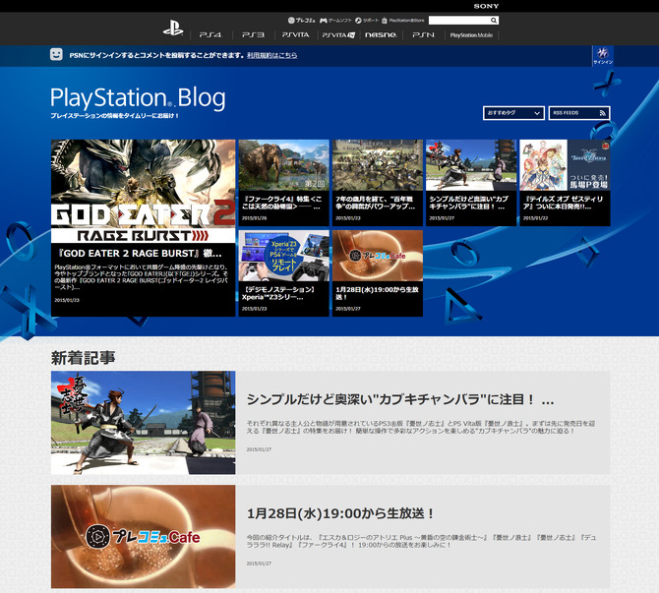This screenshot has width=659, height=593.
Task: Expand the おすすめタグ dropdown
Action: (513, 113)
